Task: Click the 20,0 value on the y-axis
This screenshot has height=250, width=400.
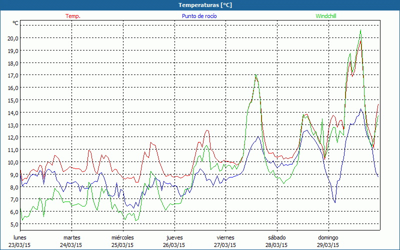Action: [x=13, y=38]
